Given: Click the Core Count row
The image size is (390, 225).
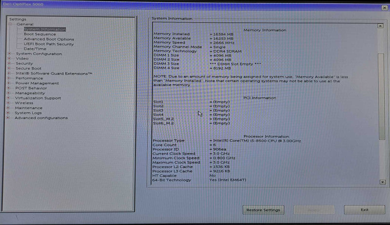Looking at the screenshot, I should [184, 145].
